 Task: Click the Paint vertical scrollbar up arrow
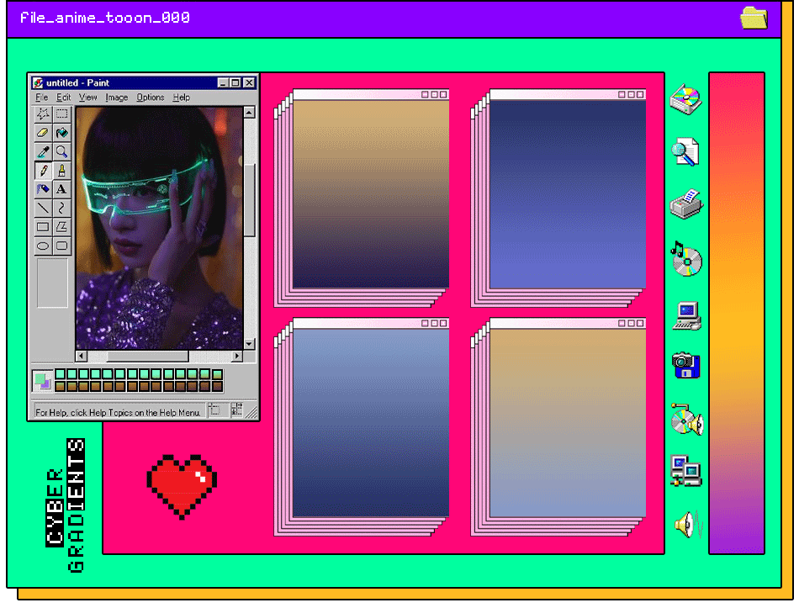249,112
